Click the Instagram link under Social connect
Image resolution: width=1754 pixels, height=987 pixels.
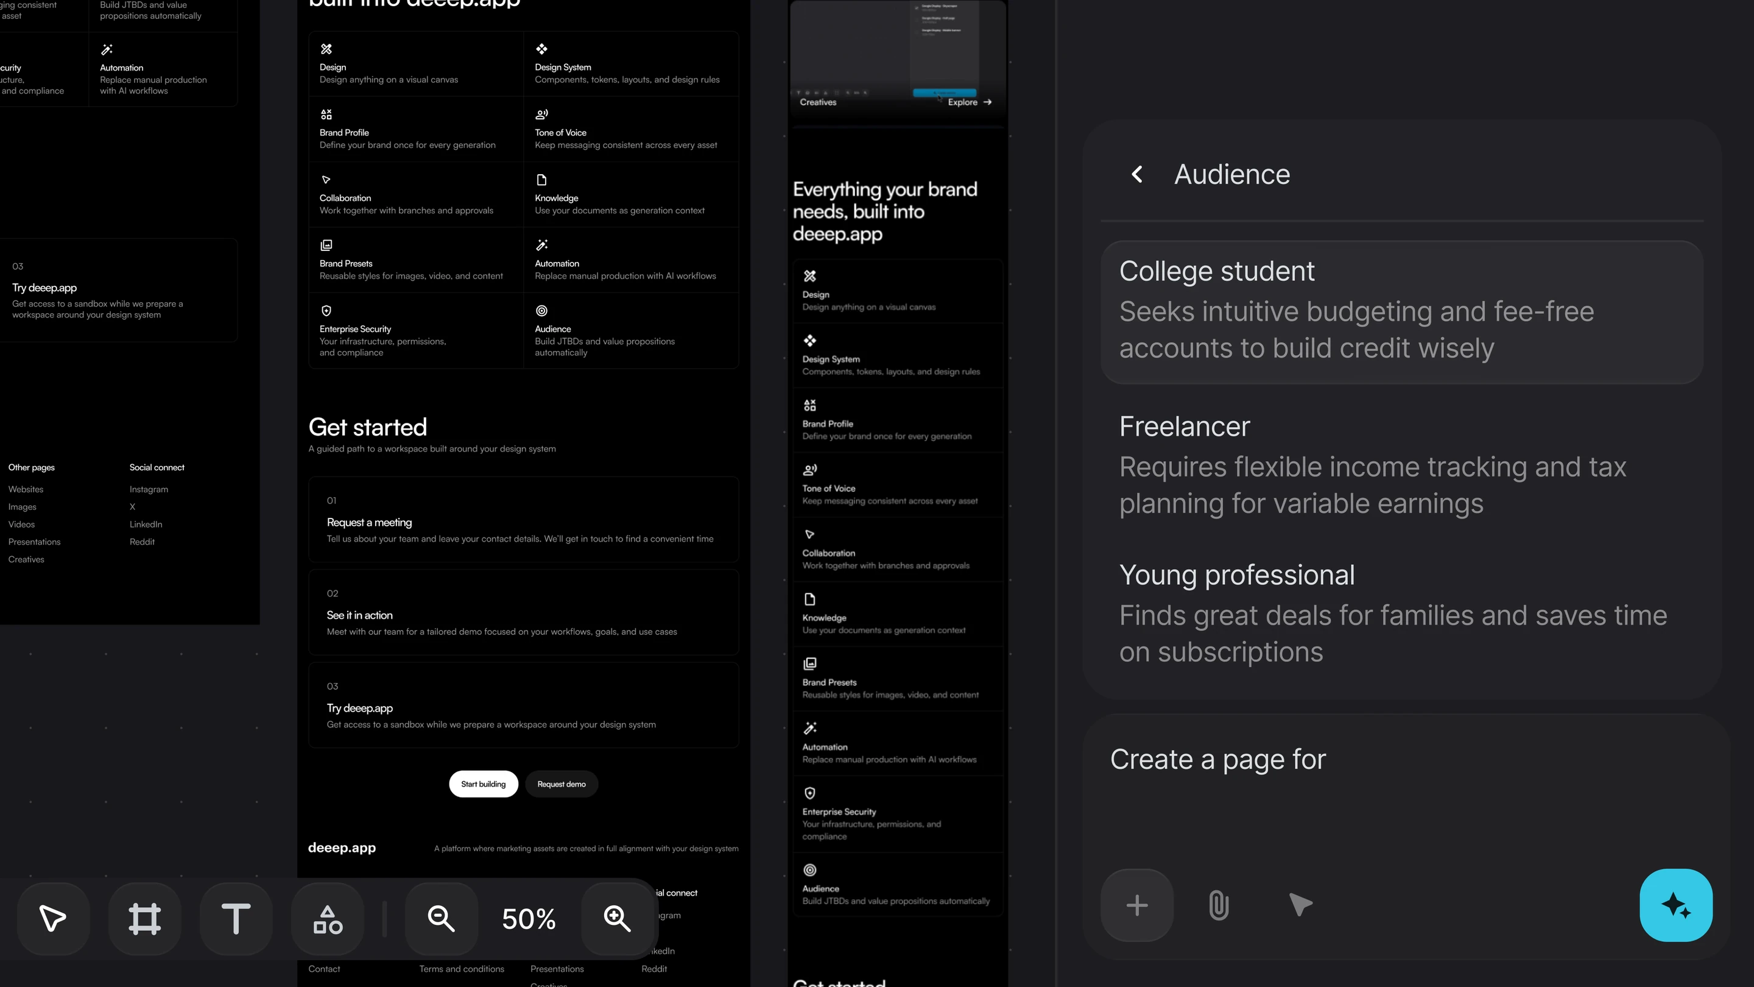pos(149,490)
